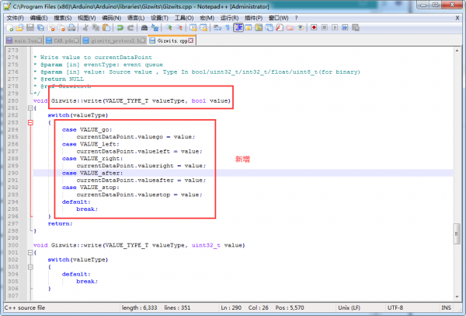Click the UTF-8 encoding status field
The width and height of the screenshot is (466, 316).
tap(395, 307)
